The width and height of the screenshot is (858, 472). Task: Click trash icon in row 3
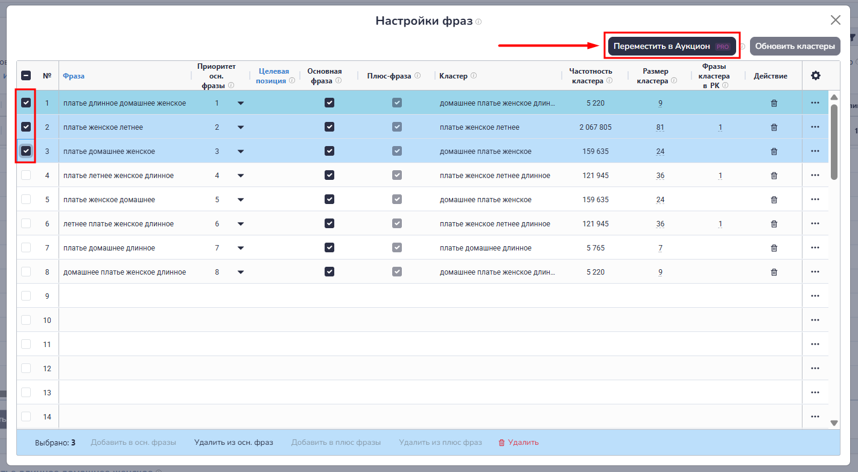774,151
